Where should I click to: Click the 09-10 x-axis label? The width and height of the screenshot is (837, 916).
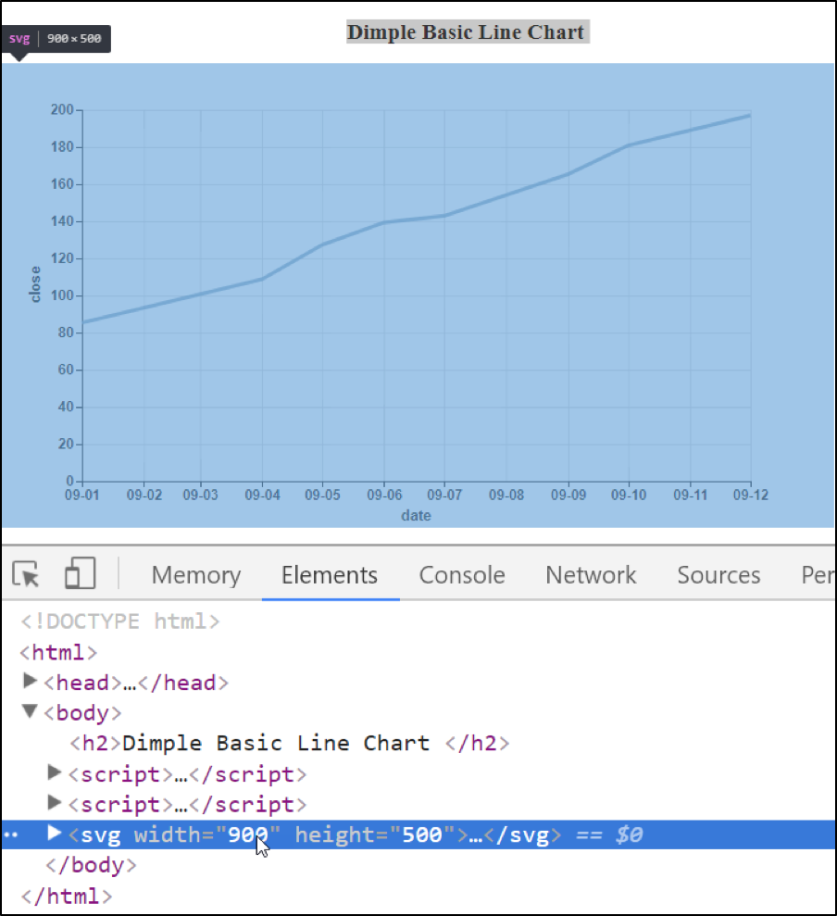(x=629, y=496)
